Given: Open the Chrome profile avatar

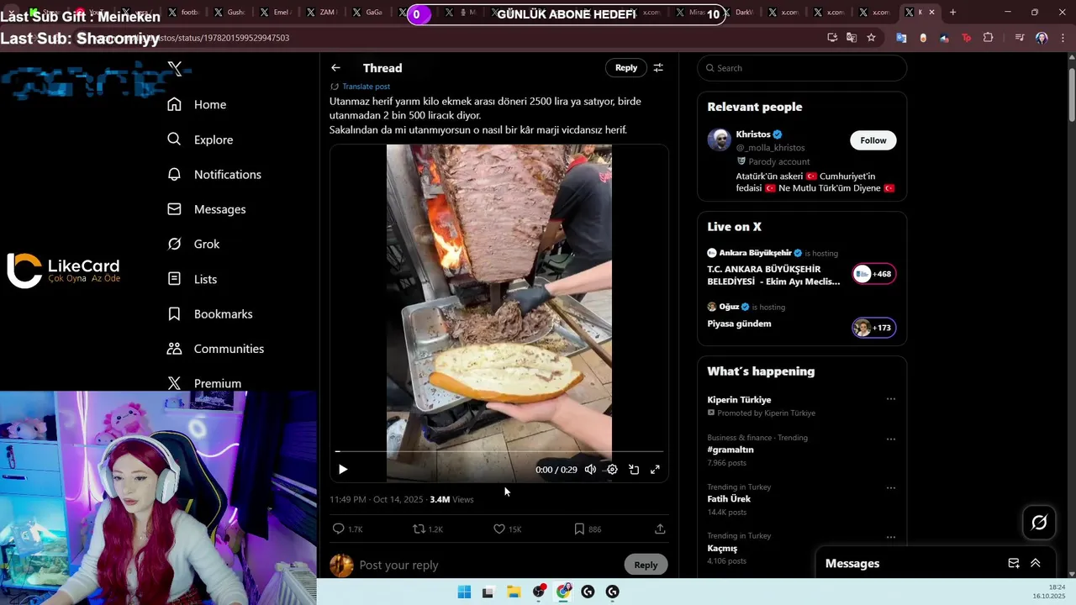Looking at the screenshot, I should click(1042, 38).
